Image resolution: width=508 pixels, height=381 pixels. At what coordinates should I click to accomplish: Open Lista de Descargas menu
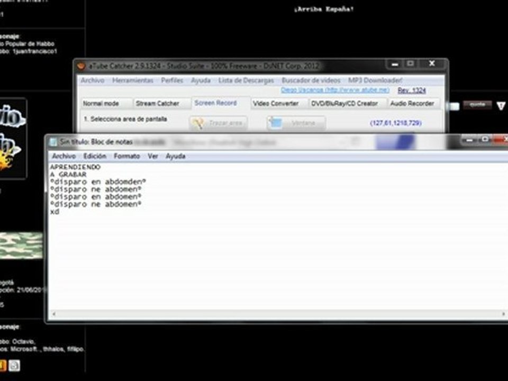pos(246,80)
